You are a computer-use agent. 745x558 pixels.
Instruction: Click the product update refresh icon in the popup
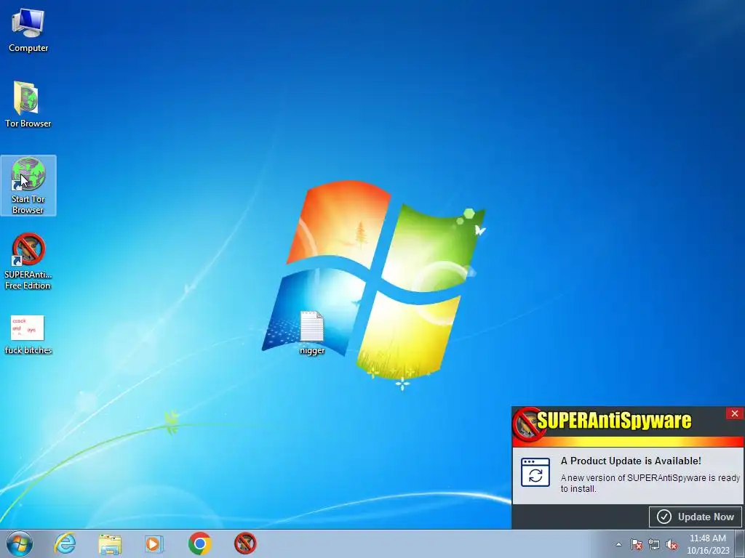[535, 472]
